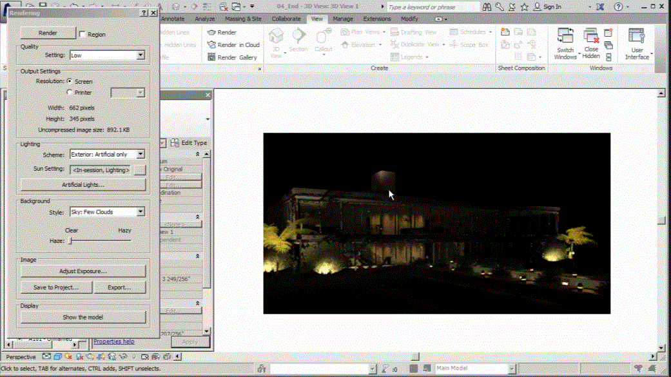Open the Render Gallery
This screenshot has height=377, width=671.
tap(232, 57)
